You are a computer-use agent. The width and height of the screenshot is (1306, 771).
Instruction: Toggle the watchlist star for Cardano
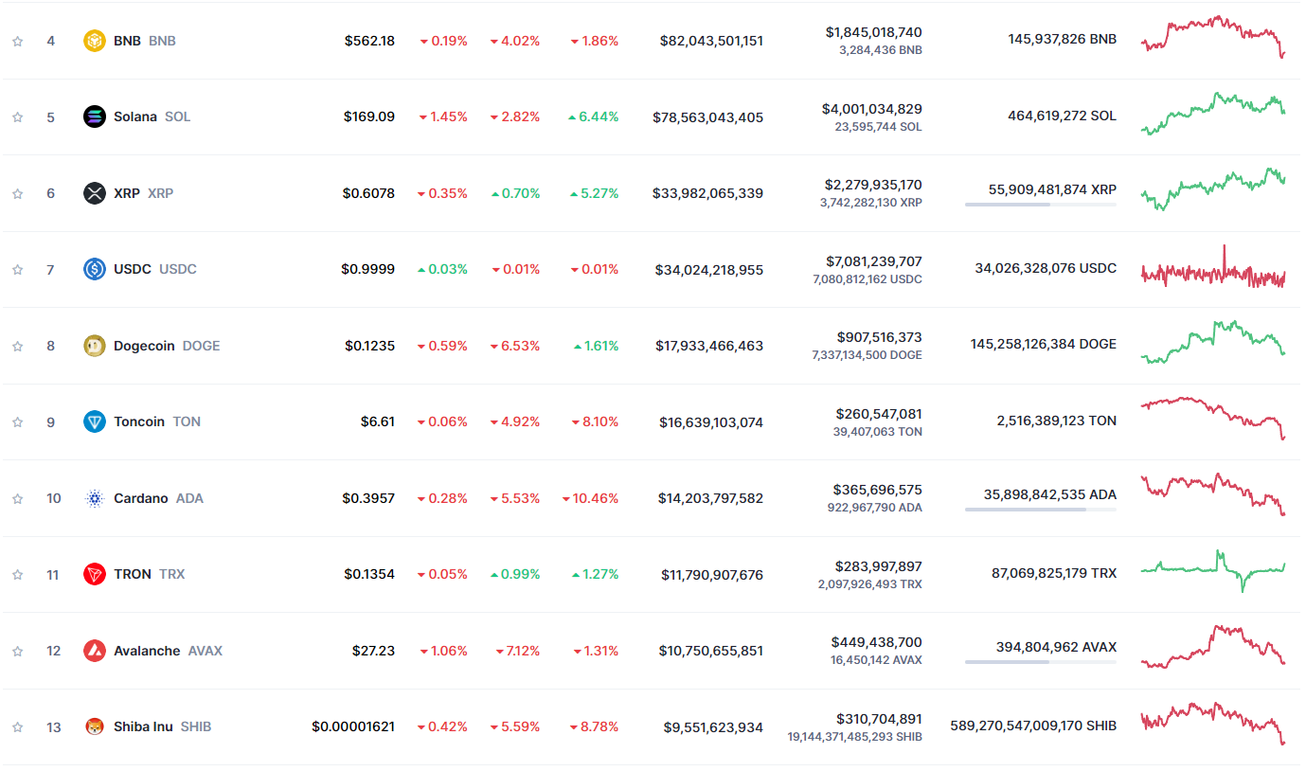point(17,498)
